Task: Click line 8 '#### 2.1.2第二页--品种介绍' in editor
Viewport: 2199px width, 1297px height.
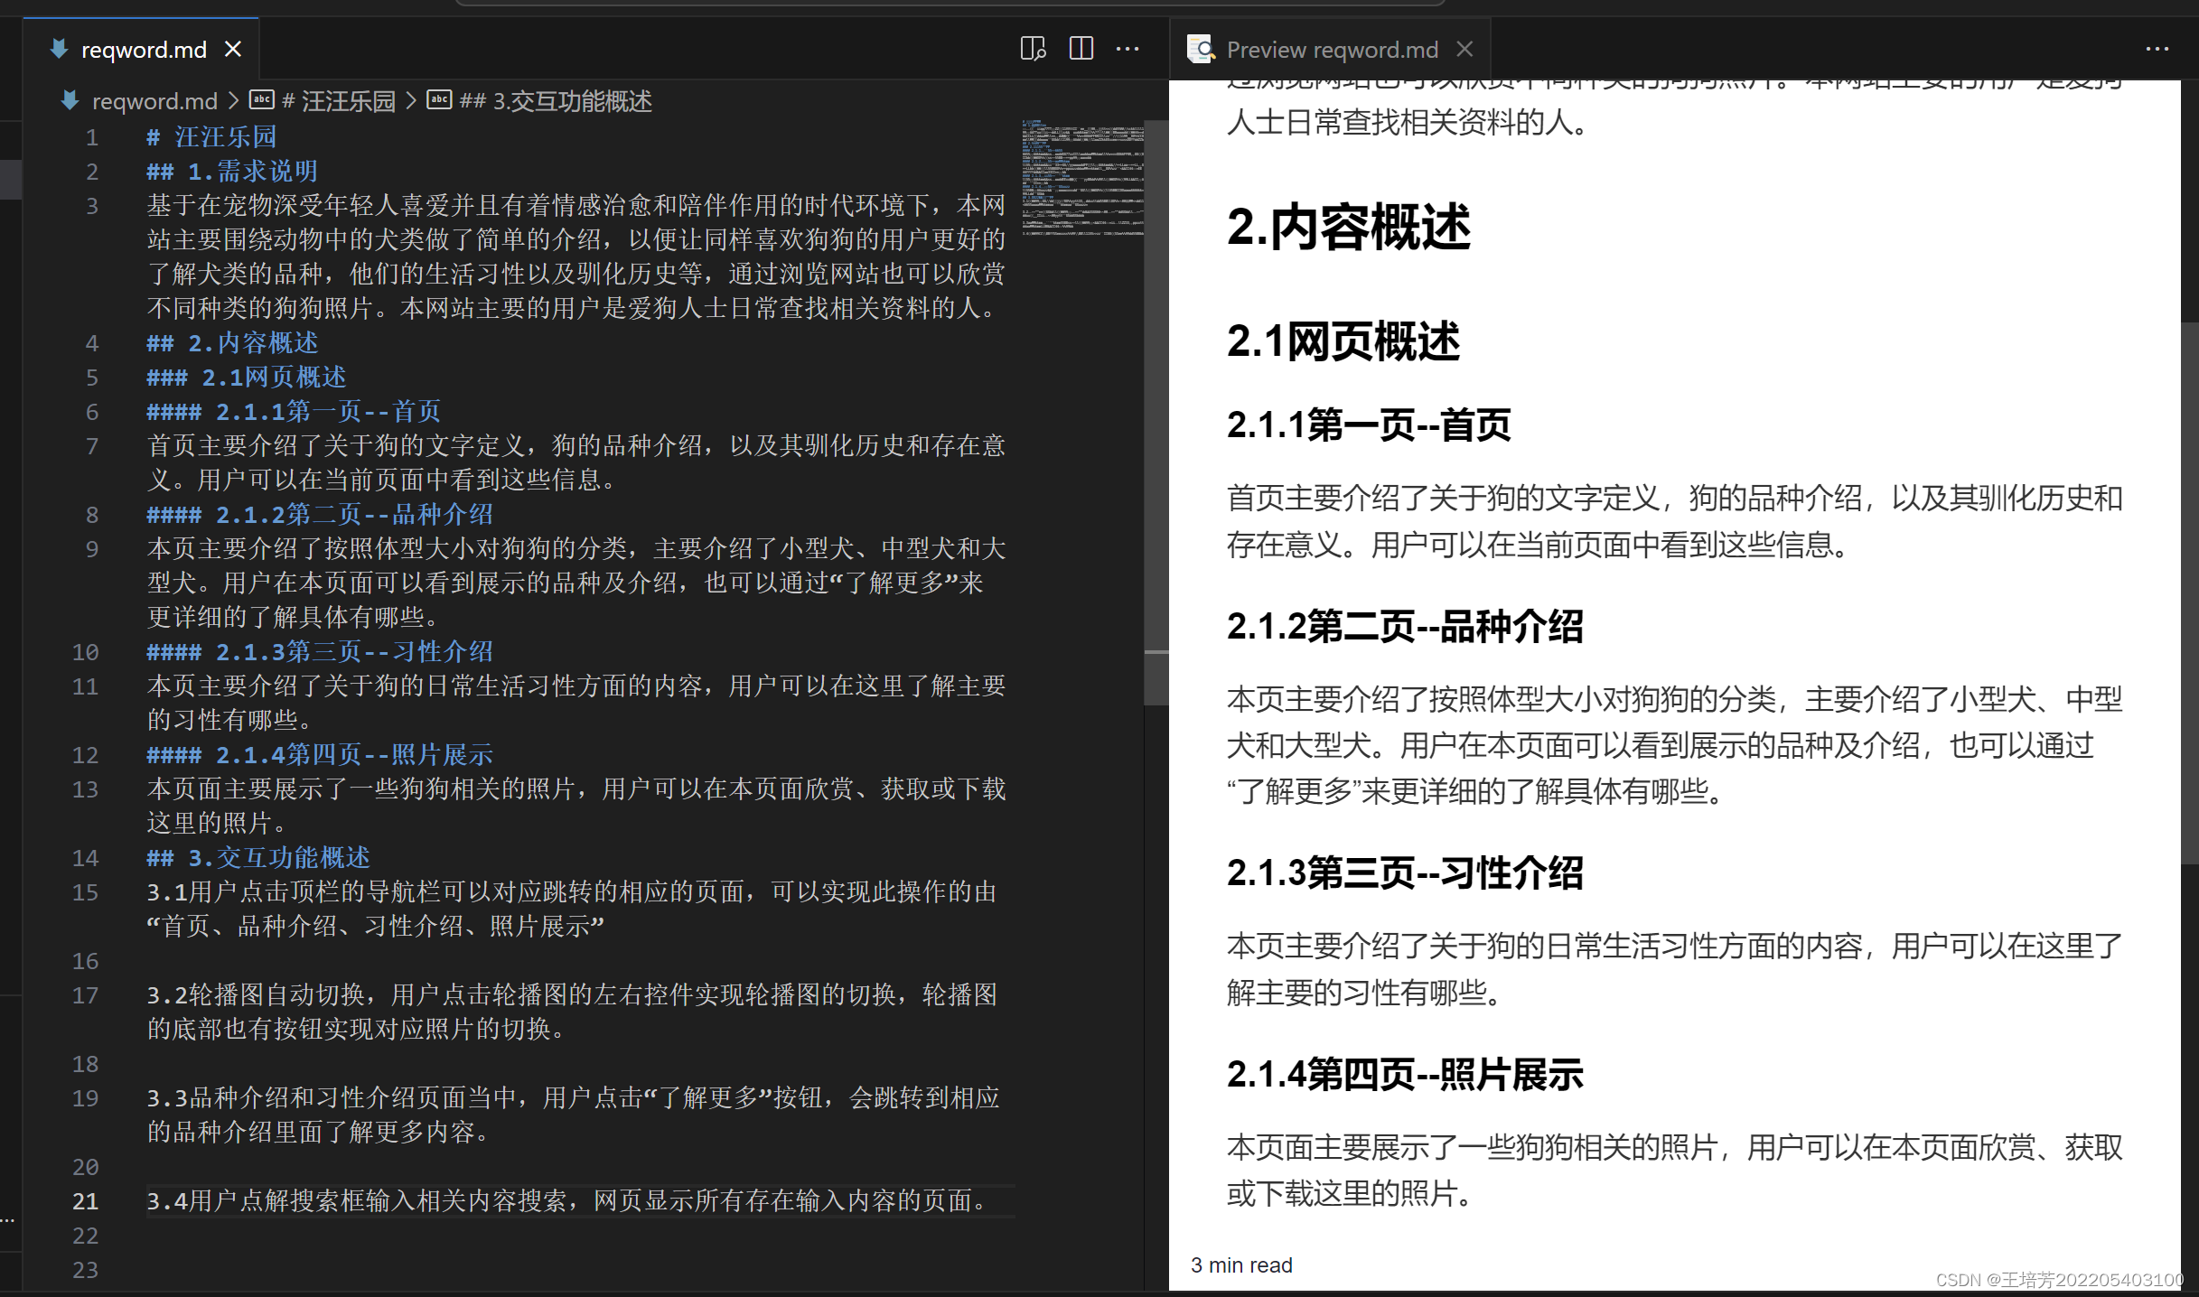Action: (320, 515)
